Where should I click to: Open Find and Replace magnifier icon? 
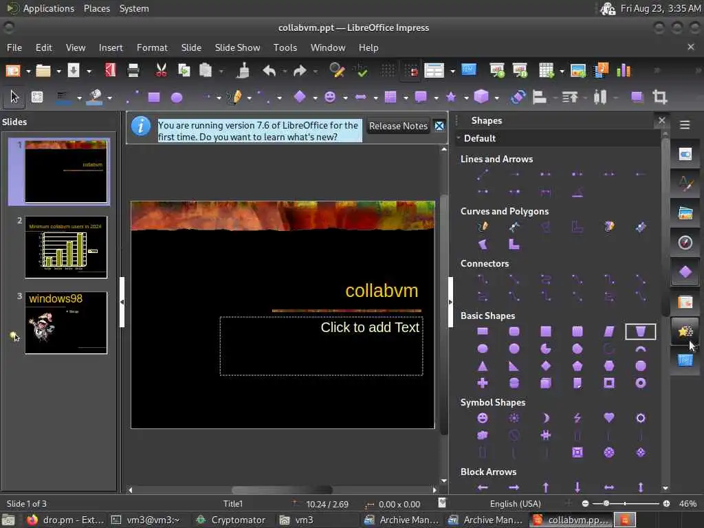click(336, 71)
